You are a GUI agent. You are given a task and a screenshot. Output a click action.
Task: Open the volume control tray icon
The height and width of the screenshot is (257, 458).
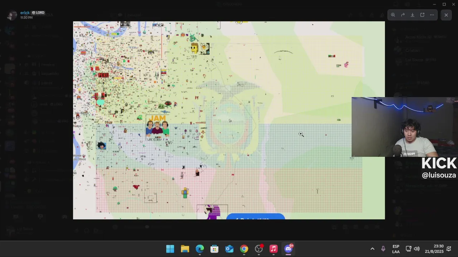click(416, 249)
